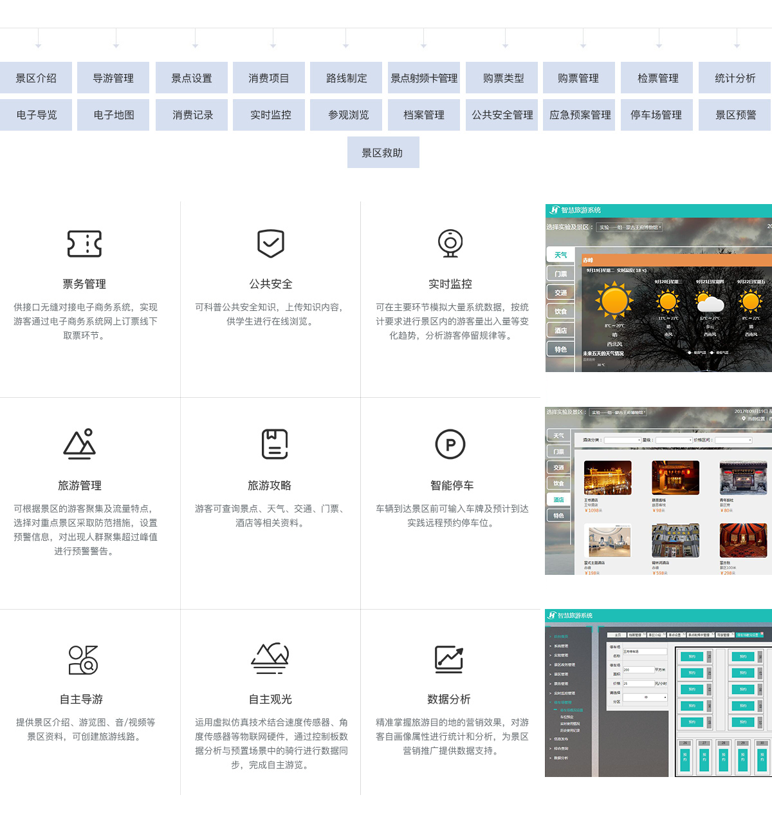The image size is (772, 824).
Task: Click the 购票类型 button
Action: (x=502, y=78)
